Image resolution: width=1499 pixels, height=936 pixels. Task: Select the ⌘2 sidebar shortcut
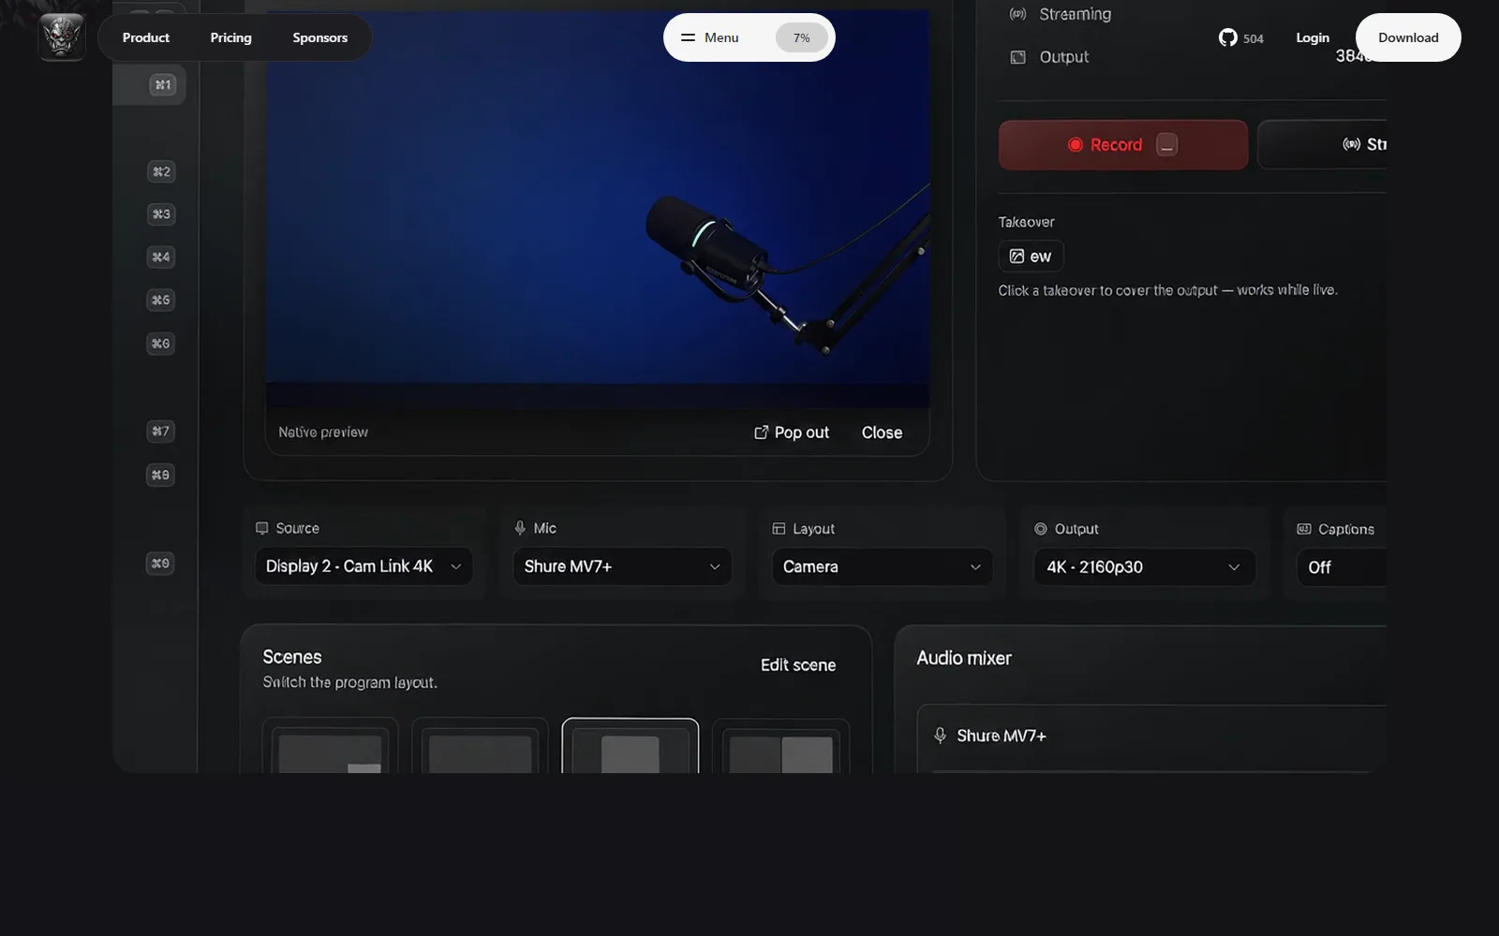click(161, 171)
